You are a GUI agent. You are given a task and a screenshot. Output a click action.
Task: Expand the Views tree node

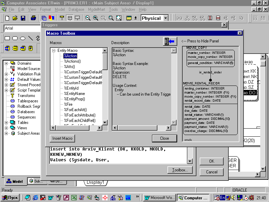(x=6, y=128)
